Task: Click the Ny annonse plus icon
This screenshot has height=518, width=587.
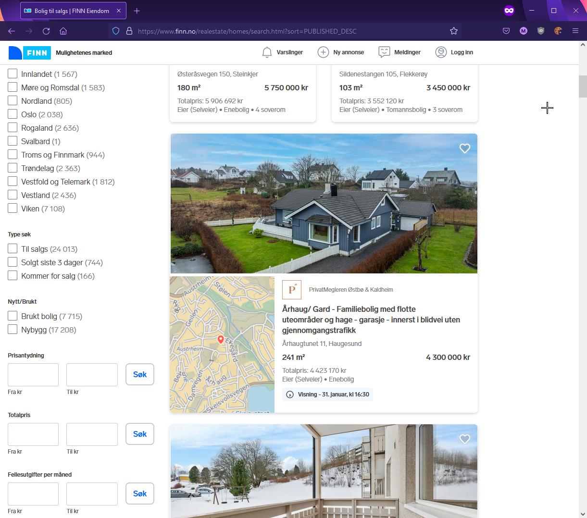Action: [x=323, y=52]
